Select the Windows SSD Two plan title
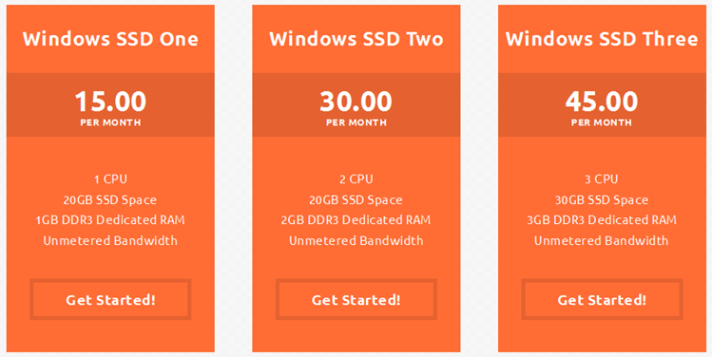The image size is (712, 357). tap(356, 39)
